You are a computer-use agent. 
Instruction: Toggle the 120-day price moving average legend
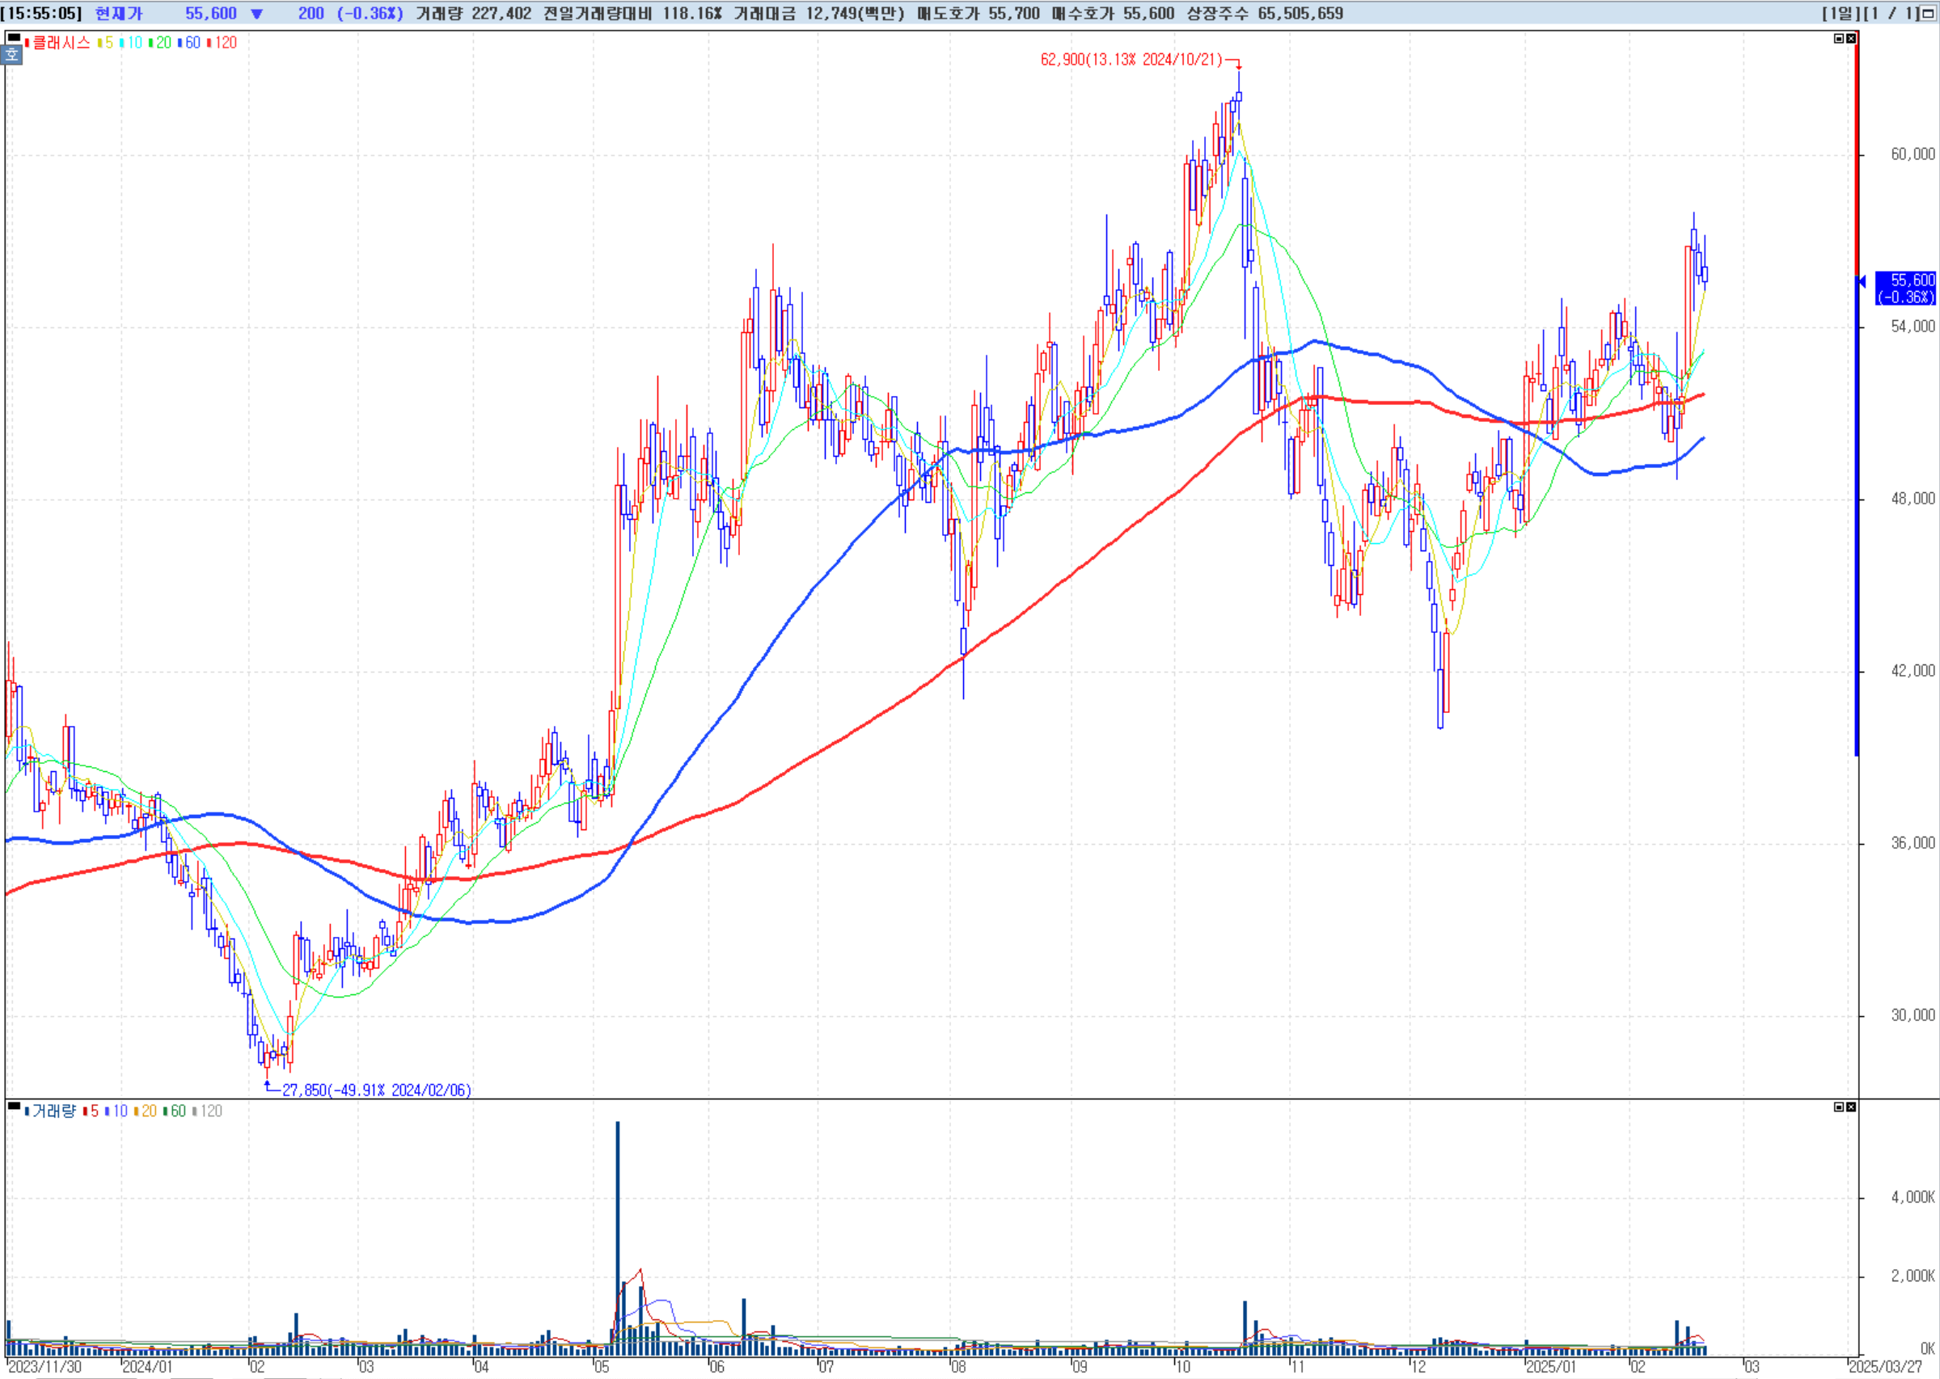click(222, 43)
